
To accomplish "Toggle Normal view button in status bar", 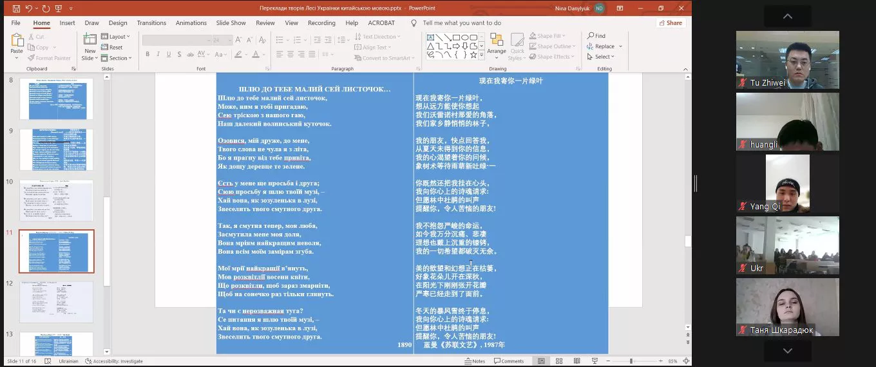I will point(541,361).
